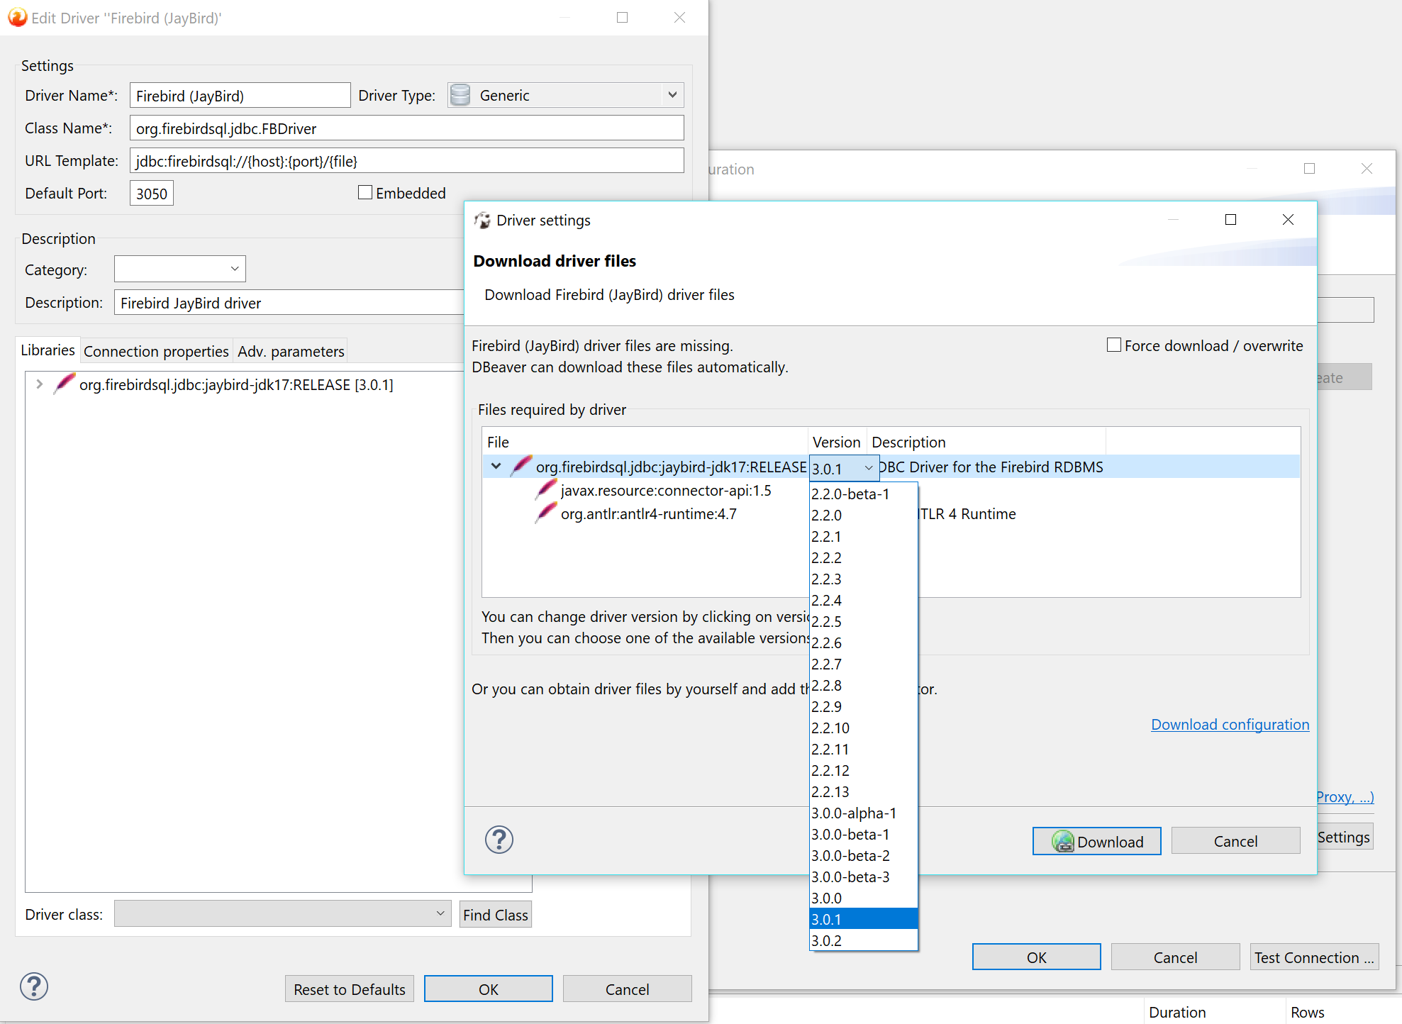Click the Default Port field
Image resolution: width=1402 pixels, height=1024 pixels.
[151, 193]
